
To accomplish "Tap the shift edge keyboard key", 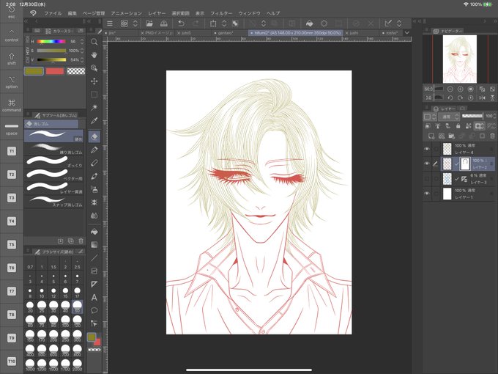I will [x=12, y=59].
